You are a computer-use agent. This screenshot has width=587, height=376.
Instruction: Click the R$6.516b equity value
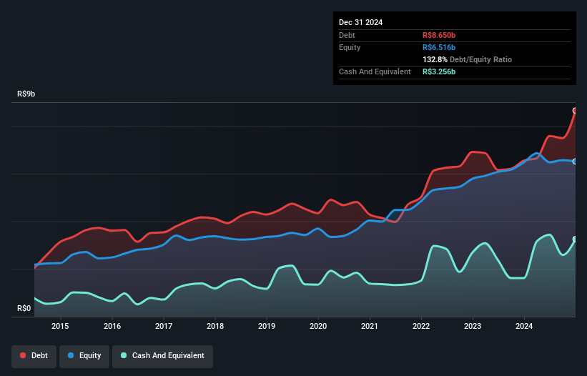pyautogui.click(x=439, y=47)
